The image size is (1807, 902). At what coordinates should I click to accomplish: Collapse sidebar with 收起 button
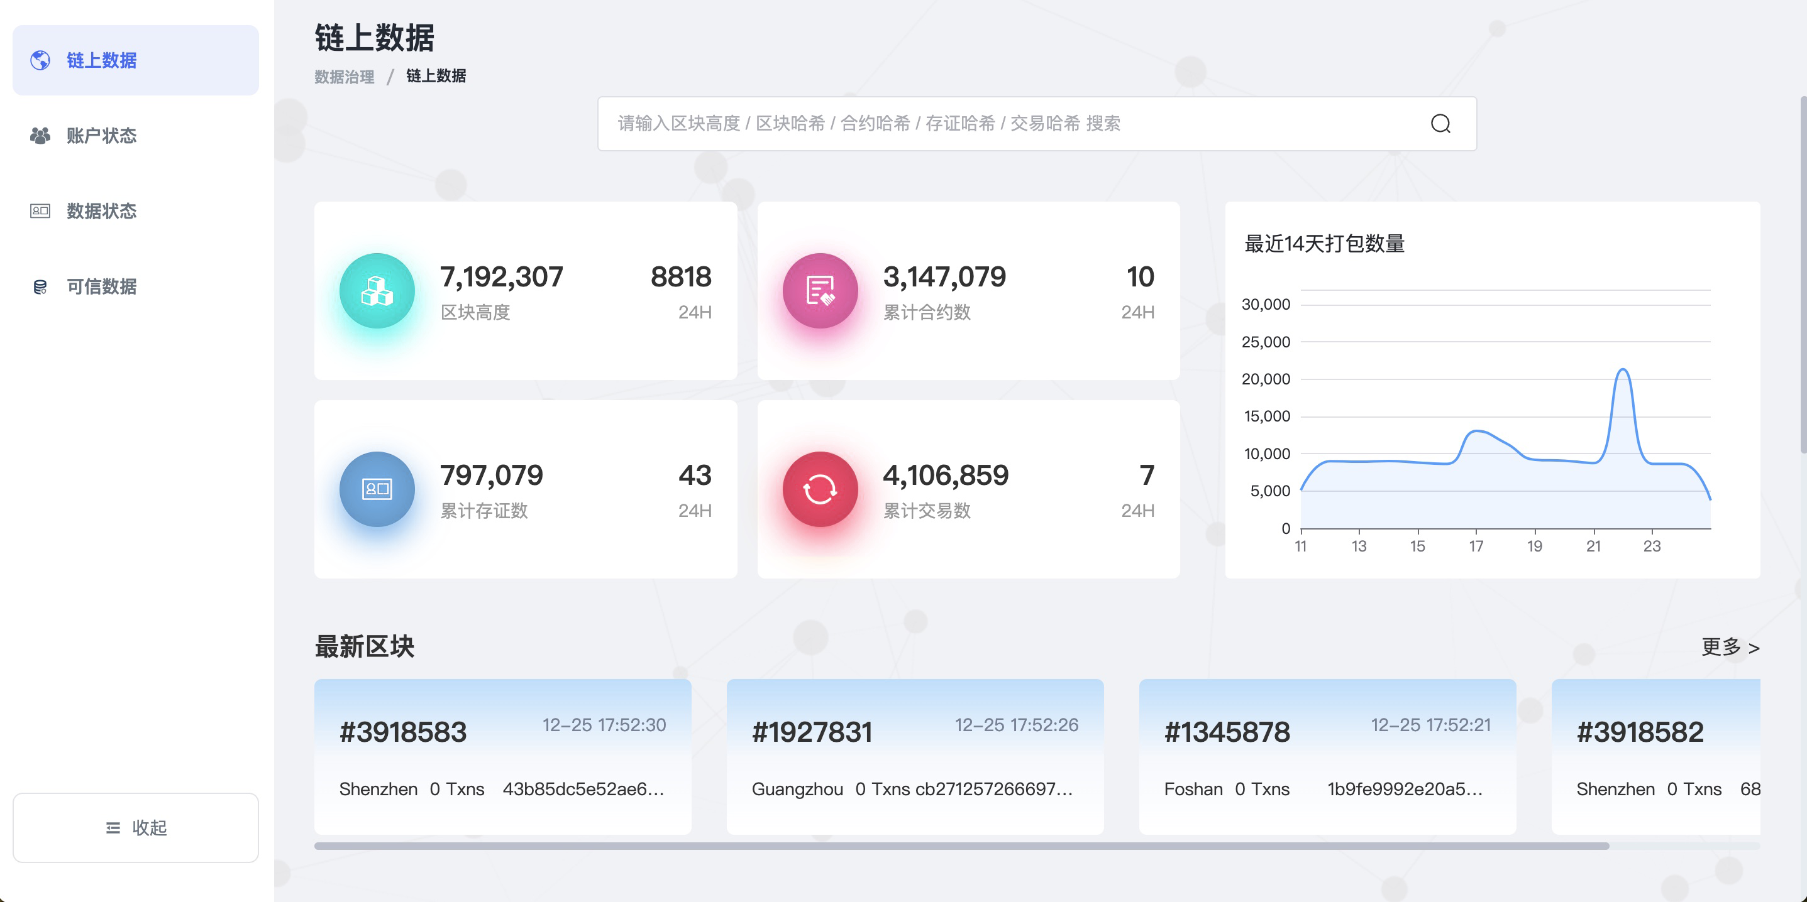click(x=135, y=828)
